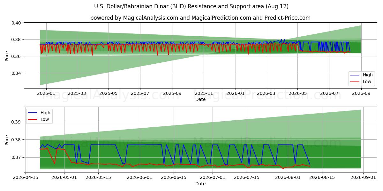Select the 2026-08-15 date tick label
Image resolution: width=383 pixels, height=191 pixels.
323,178
